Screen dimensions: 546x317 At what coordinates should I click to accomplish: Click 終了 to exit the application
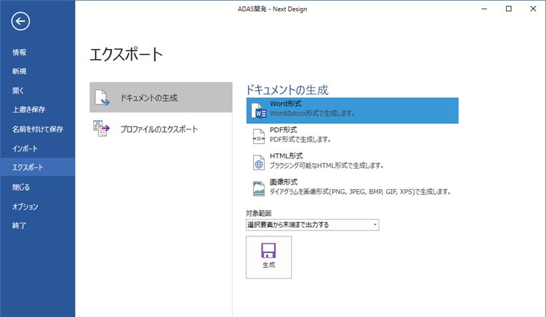(x=19, y=226)
